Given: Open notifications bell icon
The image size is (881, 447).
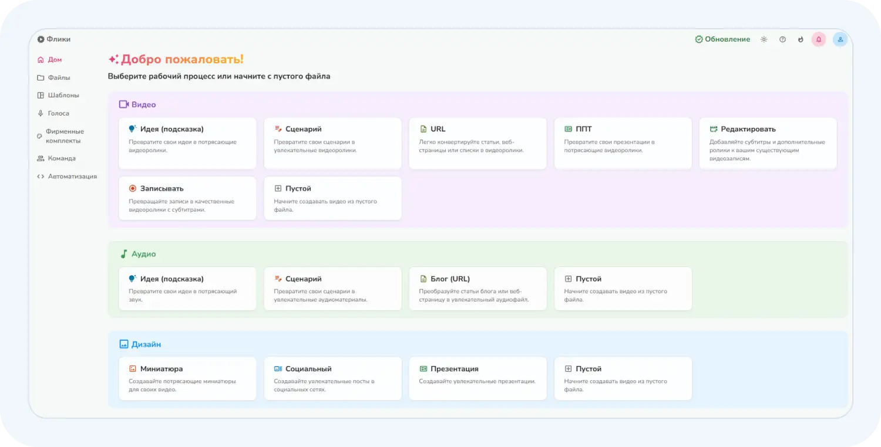Looking at the screenshot, I should coord(819,39).
